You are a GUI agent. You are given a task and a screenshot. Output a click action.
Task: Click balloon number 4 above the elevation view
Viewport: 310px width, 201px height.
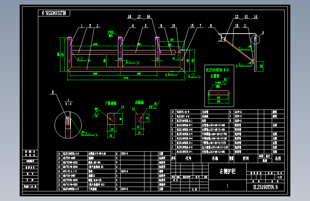click(133, 26)
